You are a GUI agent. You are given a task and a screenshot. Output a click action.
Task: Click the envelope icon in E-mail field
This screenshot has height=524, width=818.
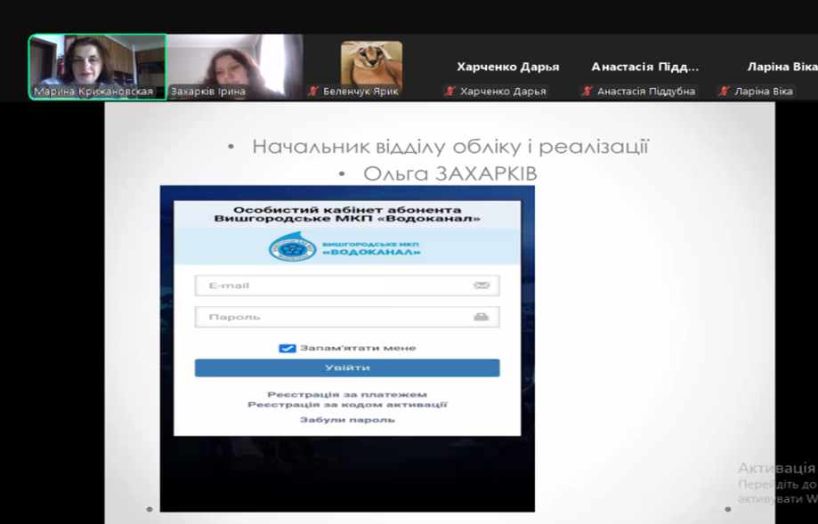click(482, 286)
